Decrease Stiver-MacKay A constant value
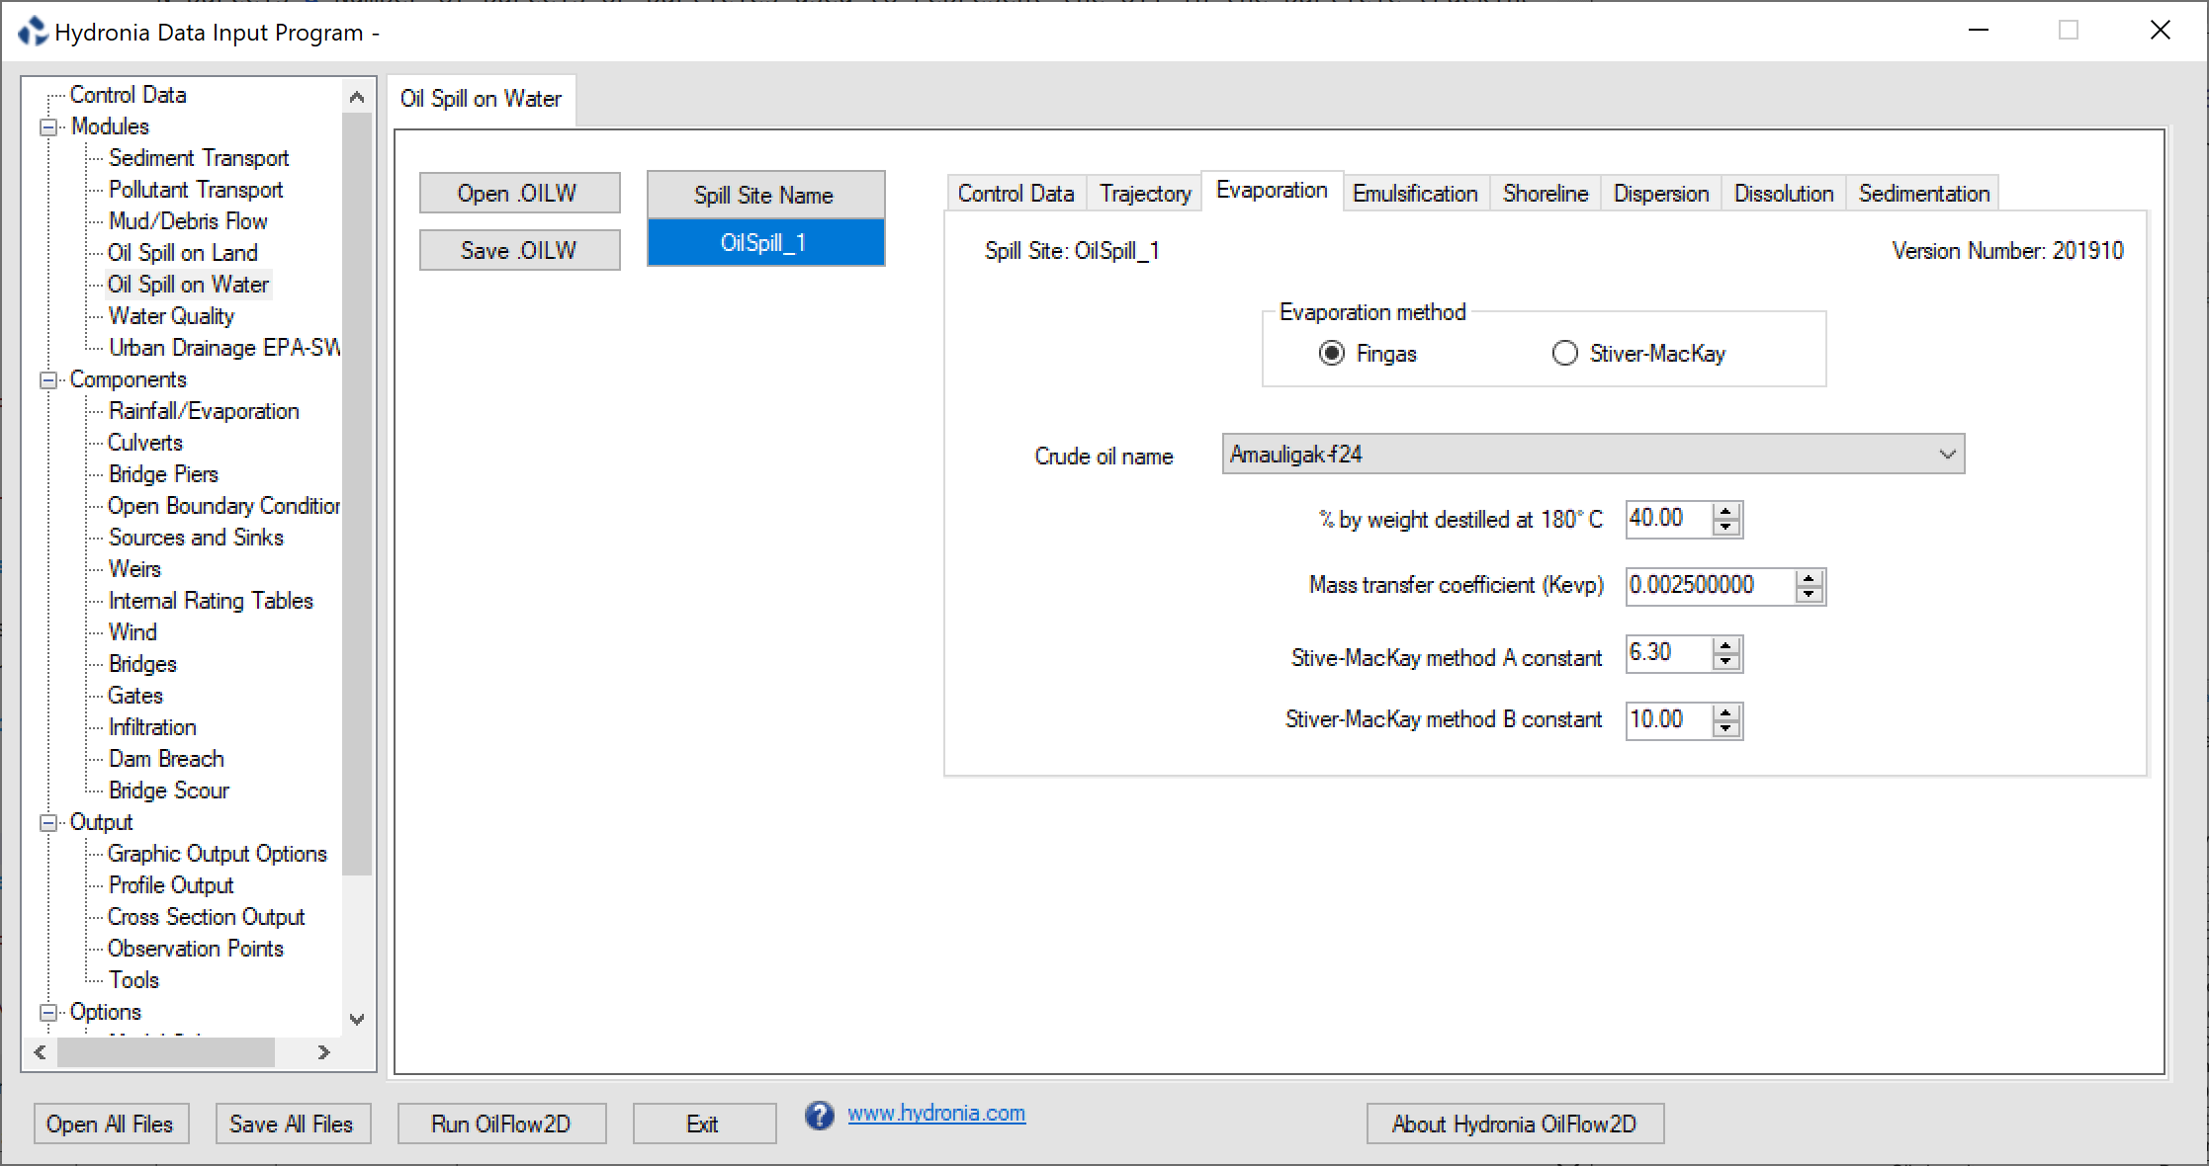 point(1726,662)
